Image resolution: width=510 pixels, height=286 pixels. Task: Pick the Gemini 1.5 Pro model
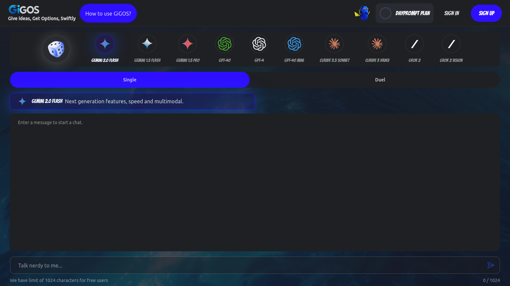[x=188, y=44]
